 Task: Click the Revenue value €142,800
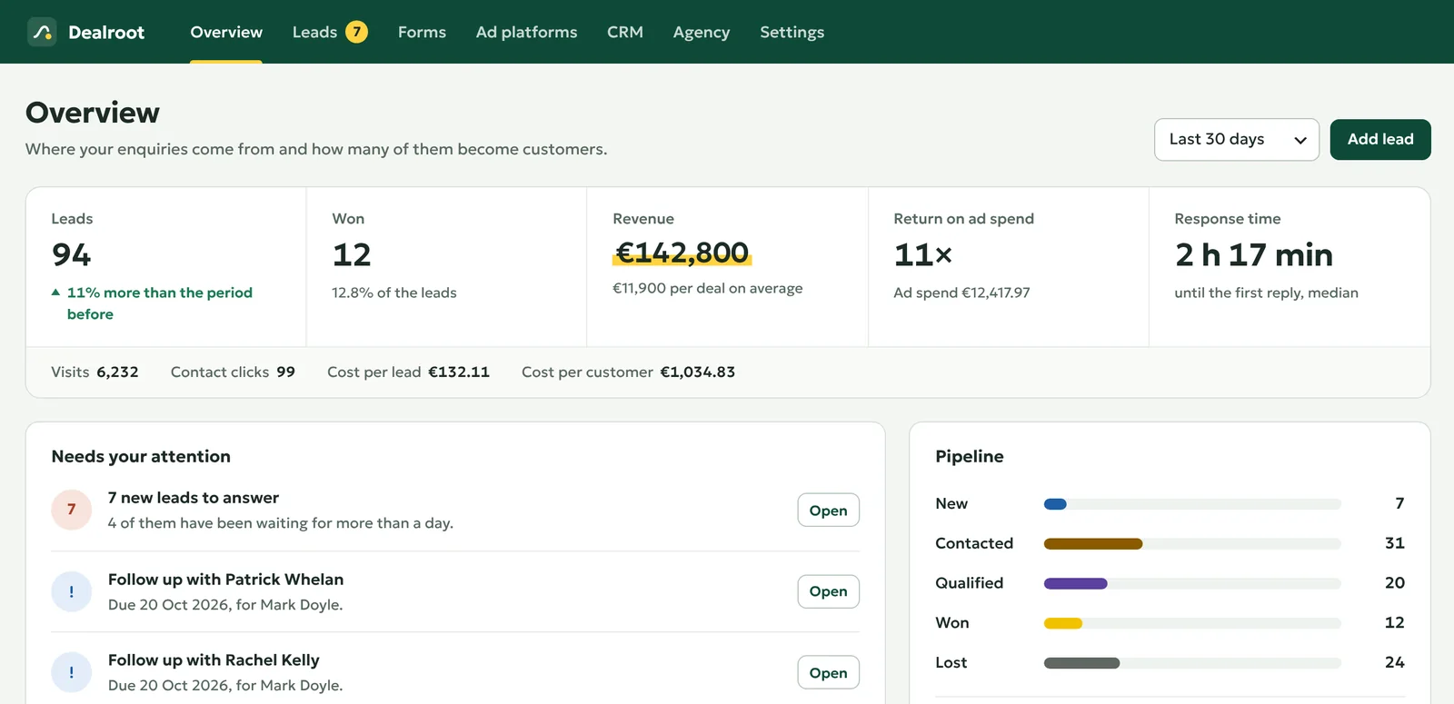(x=682, y=253)
